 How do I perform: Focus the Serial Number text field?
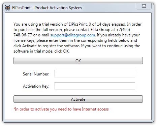(95, 74)
